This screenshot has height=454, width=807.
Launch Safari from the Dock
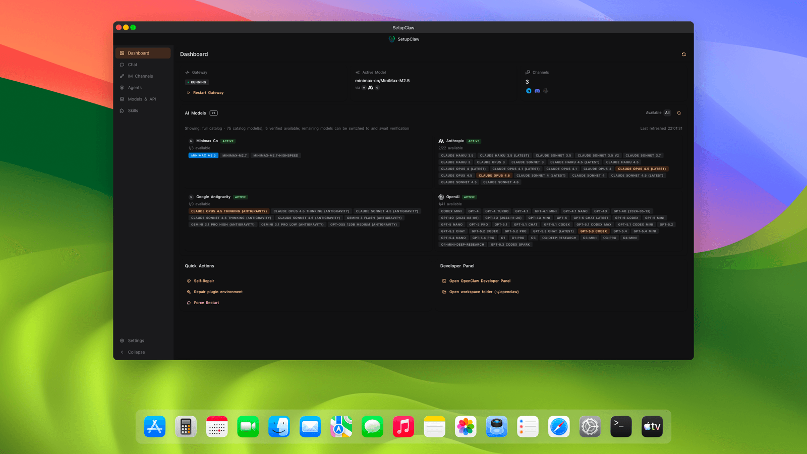pyautogui.click(x=559, y=427)
